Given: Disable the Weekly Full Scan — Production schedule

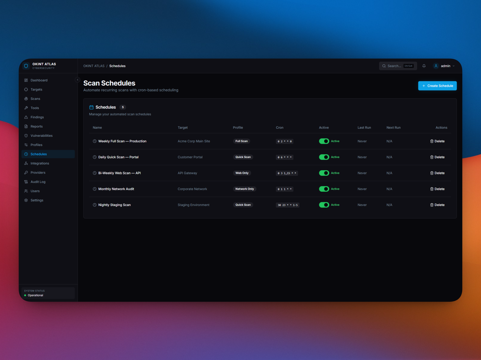Looking at the screenshot, I should click(x=324, y=141).
